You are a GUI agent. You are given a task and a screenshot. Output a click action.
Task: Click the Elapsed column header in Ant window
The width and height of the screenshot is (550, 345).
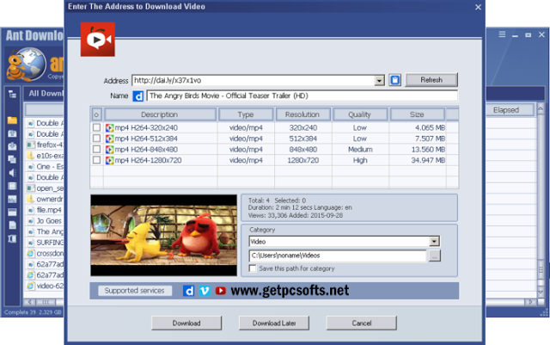[x=510, y=110]
